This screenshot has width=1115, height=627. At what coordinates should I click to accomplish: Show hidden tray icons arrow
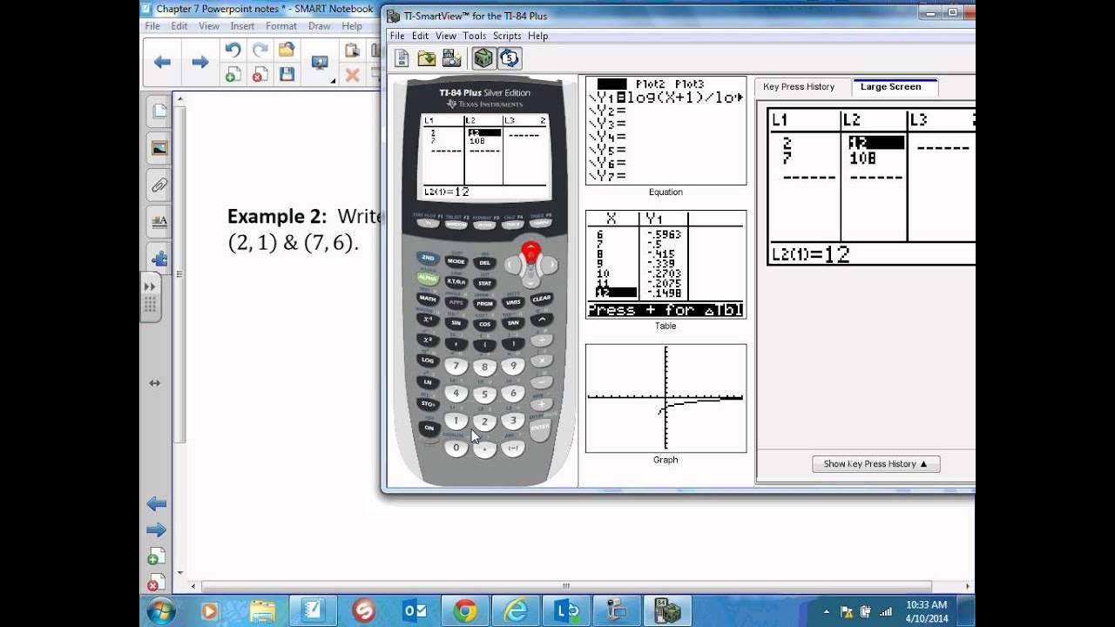point(826,611)
